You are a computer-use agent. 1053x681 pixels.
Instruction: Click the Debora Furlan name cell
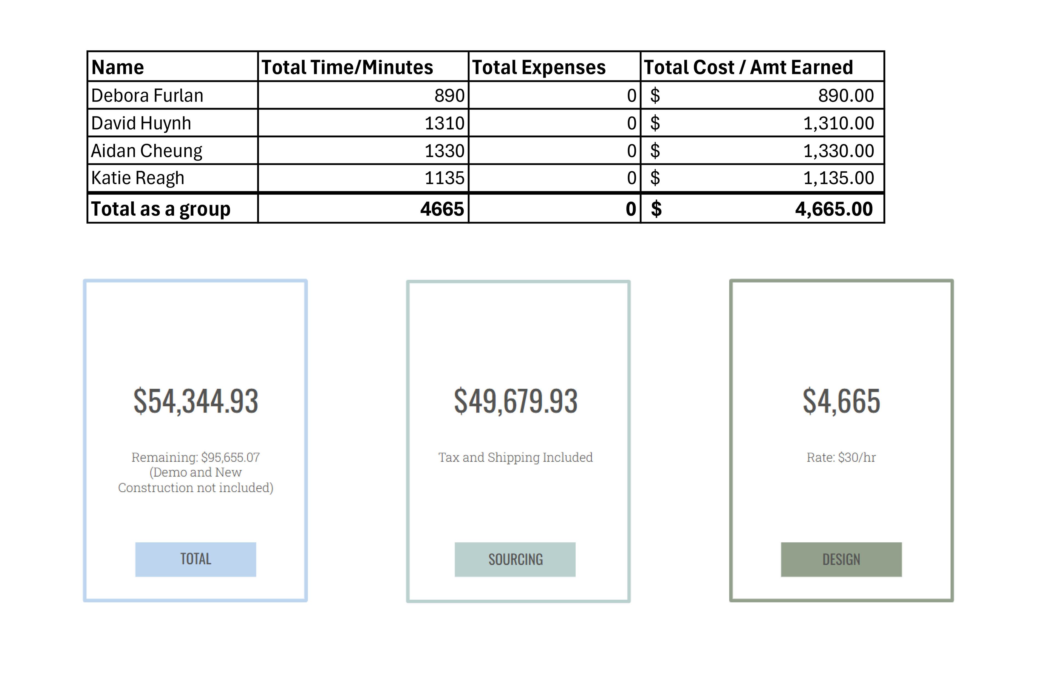pyautogui.click(x=172, y=96)
